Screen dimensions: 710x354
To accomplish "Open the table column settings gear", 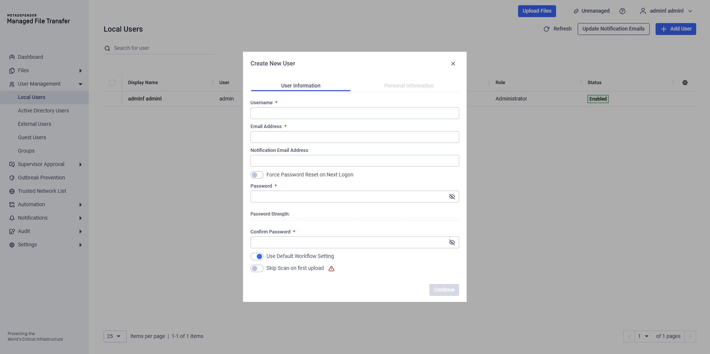I will (685, 83).
